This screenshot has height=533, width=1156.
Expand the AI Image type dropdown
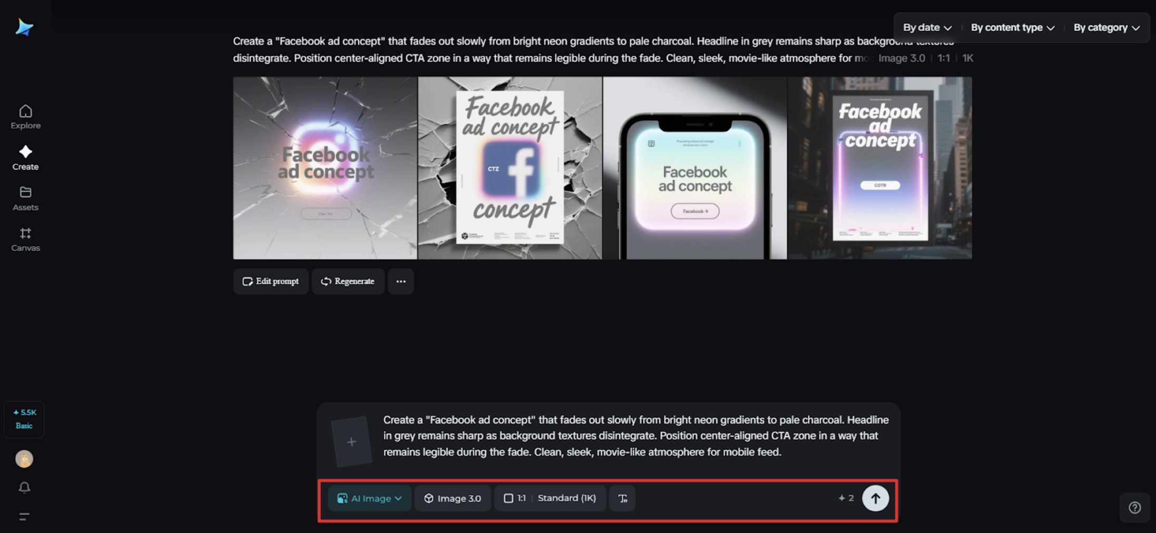pyautogui.click(x=369, y=498)
